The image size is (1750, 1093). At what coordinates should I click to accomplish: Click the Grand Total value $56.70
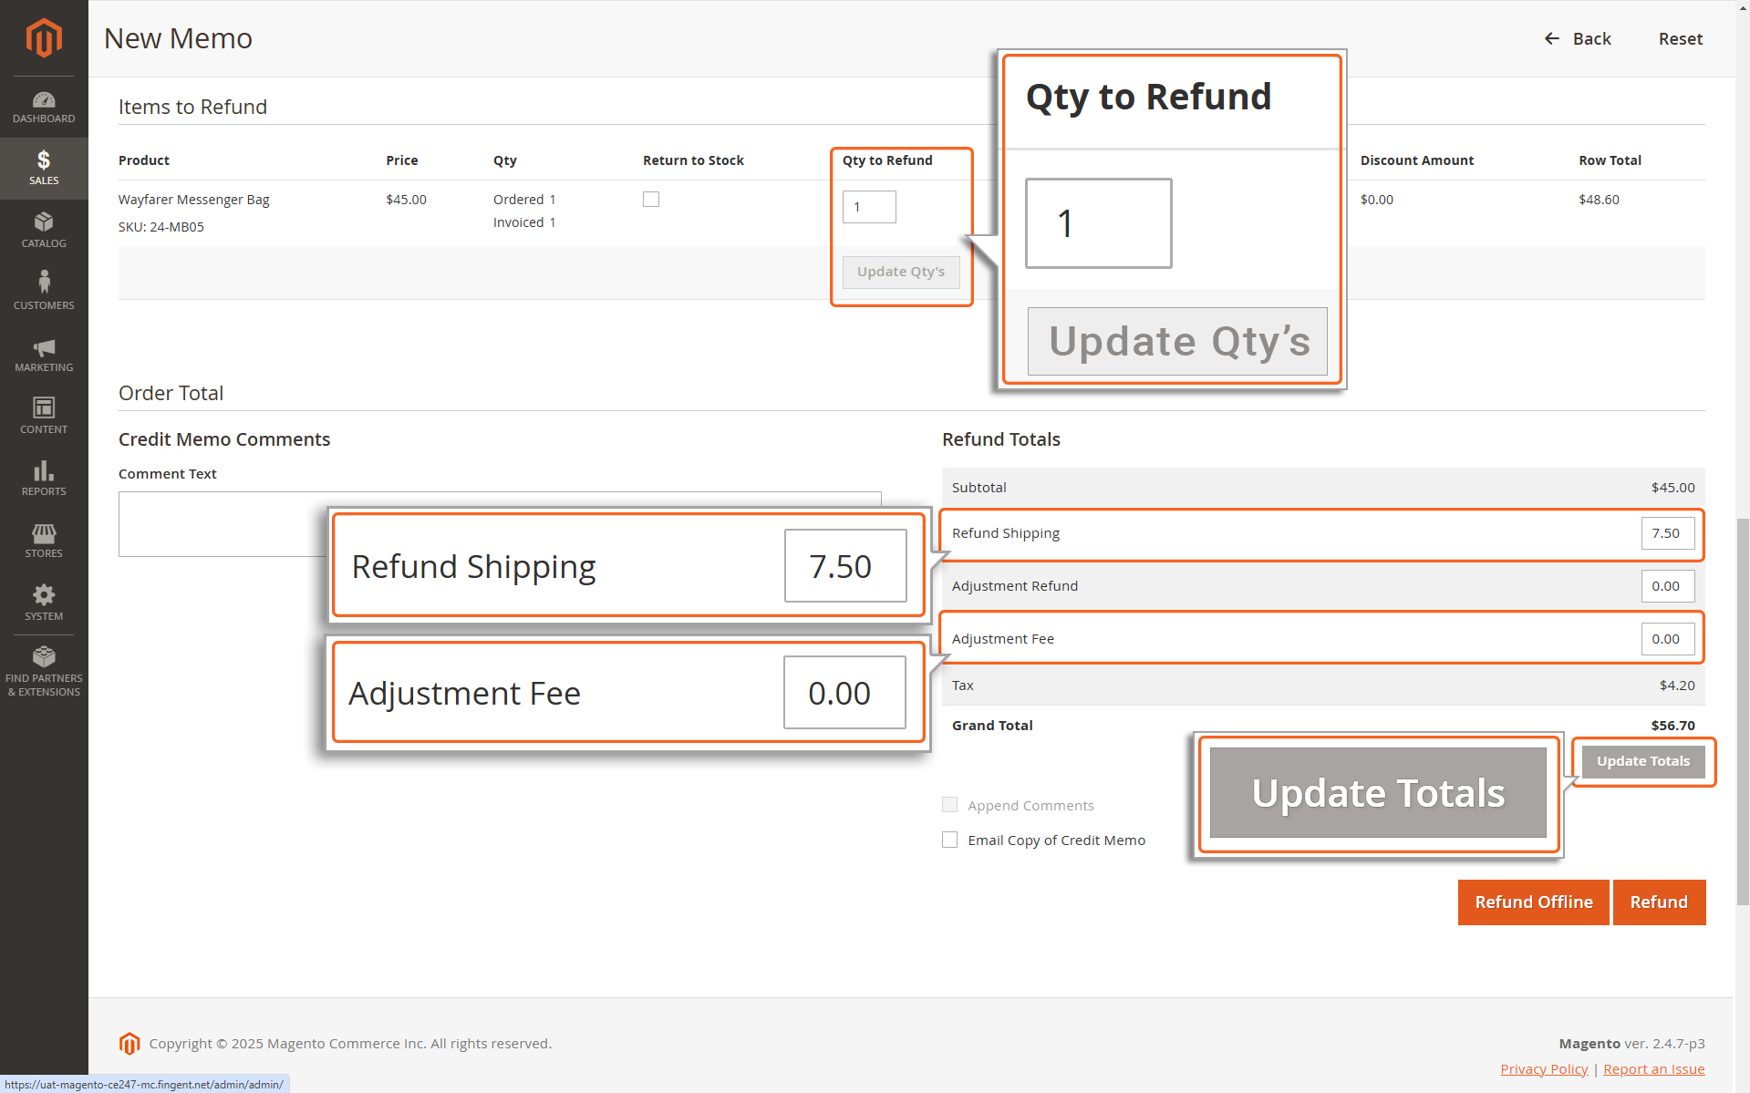point(1672,726)
